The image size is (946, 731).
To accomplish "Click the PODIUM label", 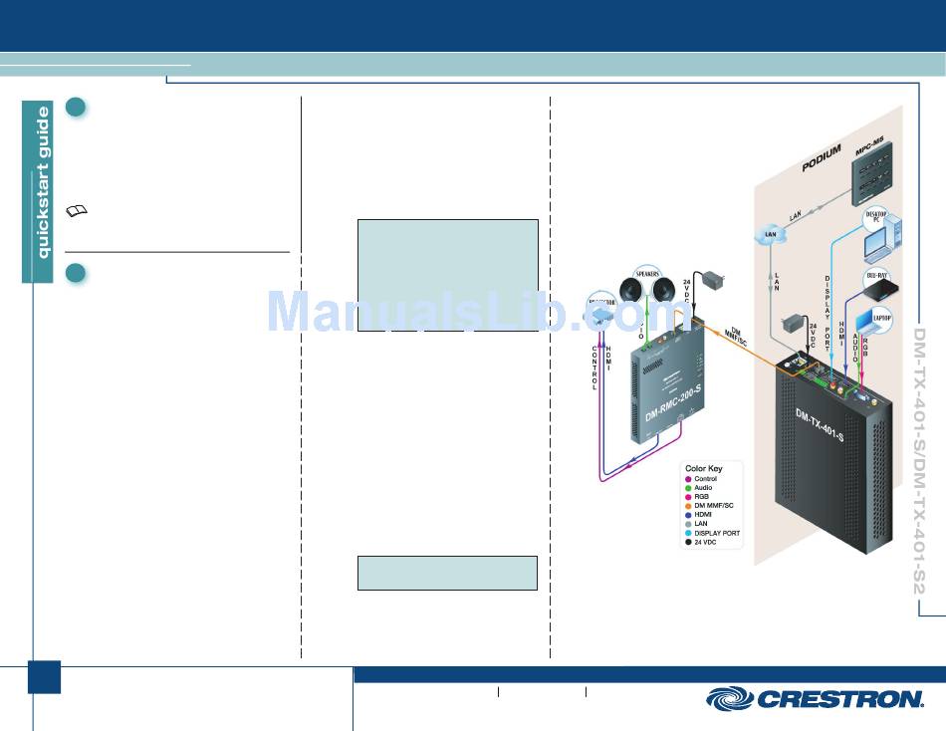I will click(822, 158).
